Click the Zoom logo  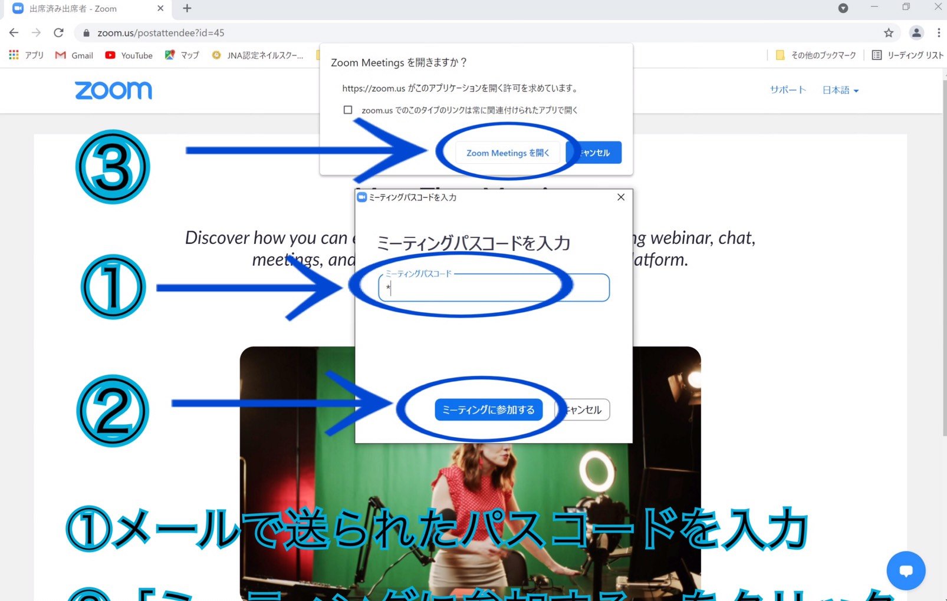pyautogui.click(x=113, y=90)
